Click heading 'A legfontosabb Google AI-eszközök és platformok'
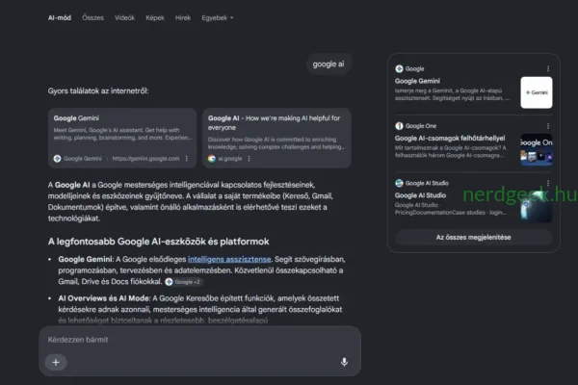 pos(159,242)
